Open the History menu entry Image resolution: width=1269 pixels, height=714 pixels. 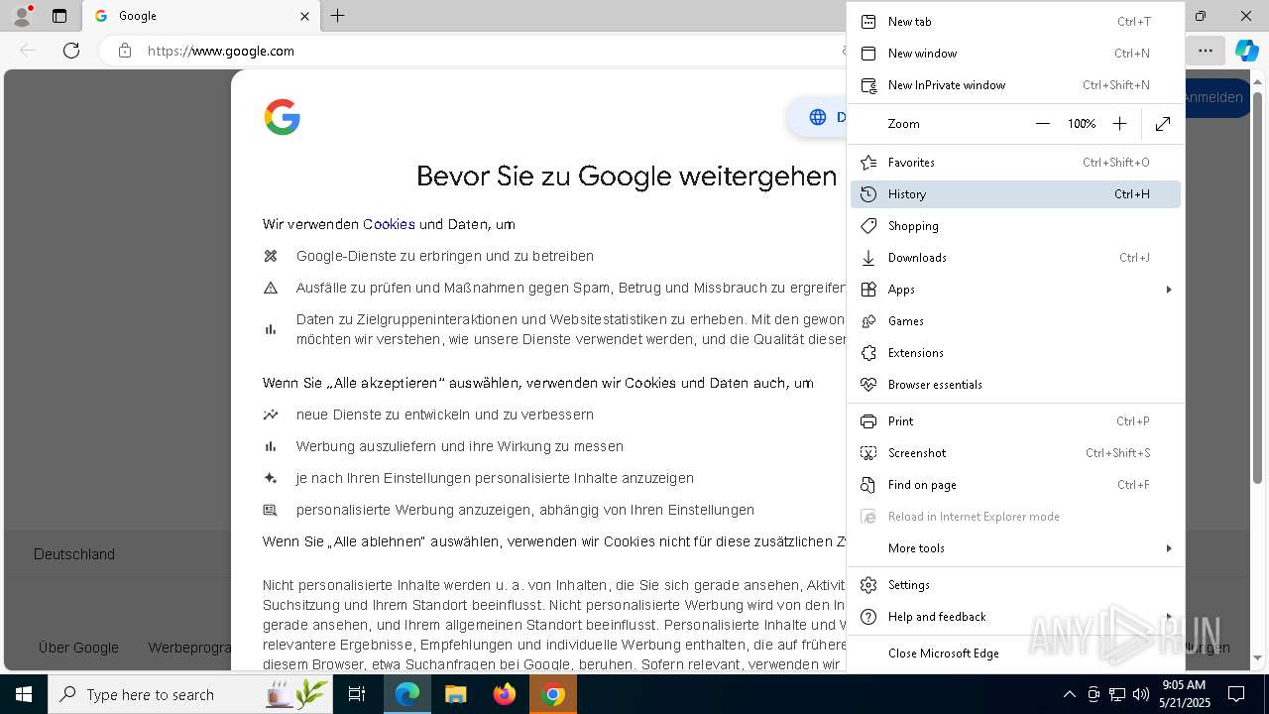coord(1015,194)
